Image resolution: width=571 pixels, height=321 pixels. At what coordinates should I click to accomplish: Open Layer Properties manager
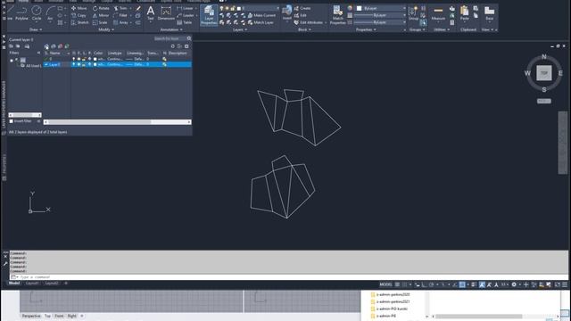tap(209, 15)
